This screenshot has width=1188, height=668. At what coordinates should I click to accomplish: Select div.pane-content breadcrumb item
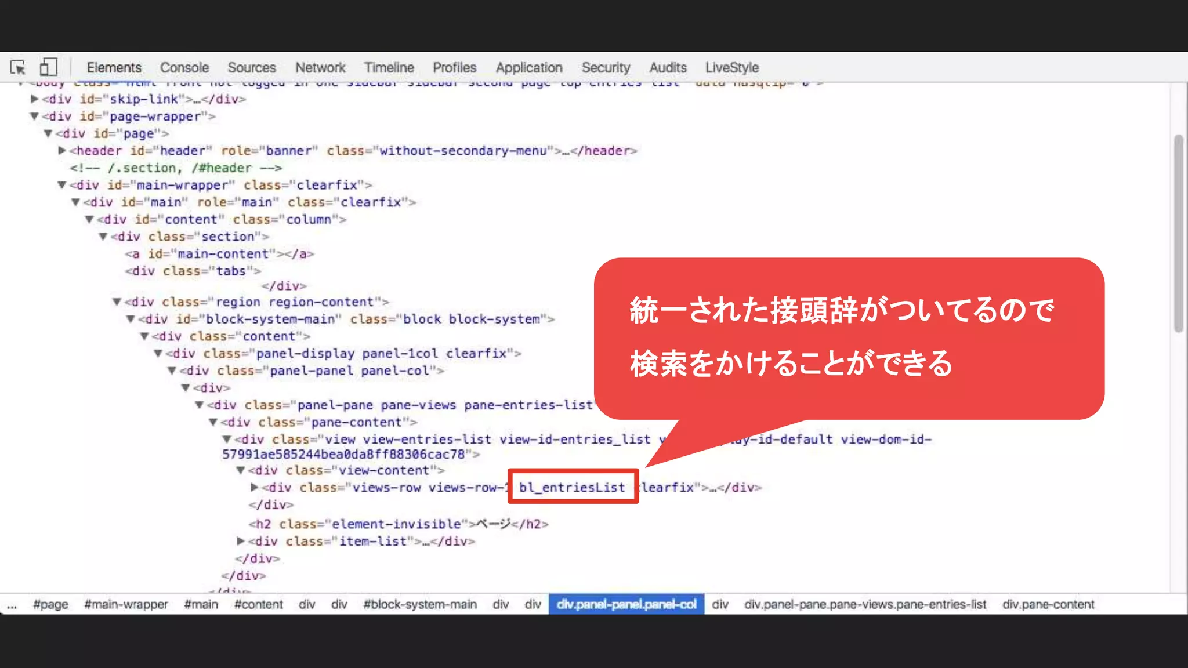[1048, 604]
